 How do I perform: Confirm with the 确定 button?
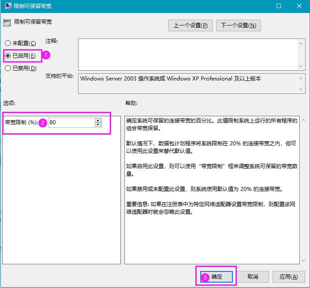[x=216, y=276]
